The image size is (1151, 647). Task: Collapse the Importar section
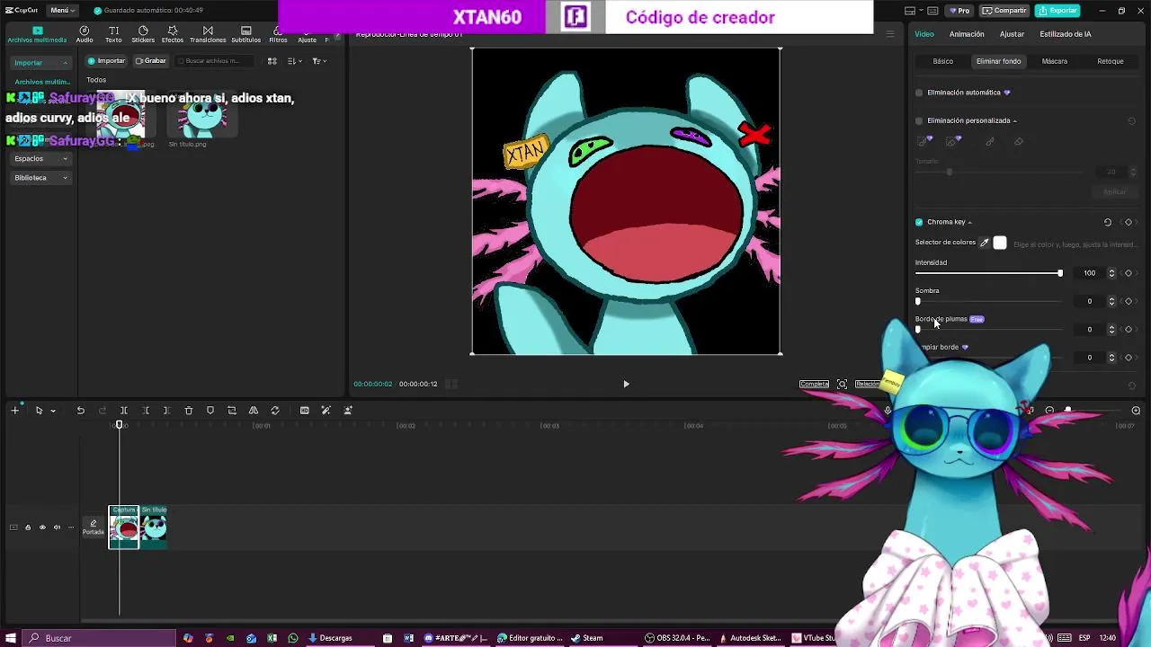tap(40, 63)
